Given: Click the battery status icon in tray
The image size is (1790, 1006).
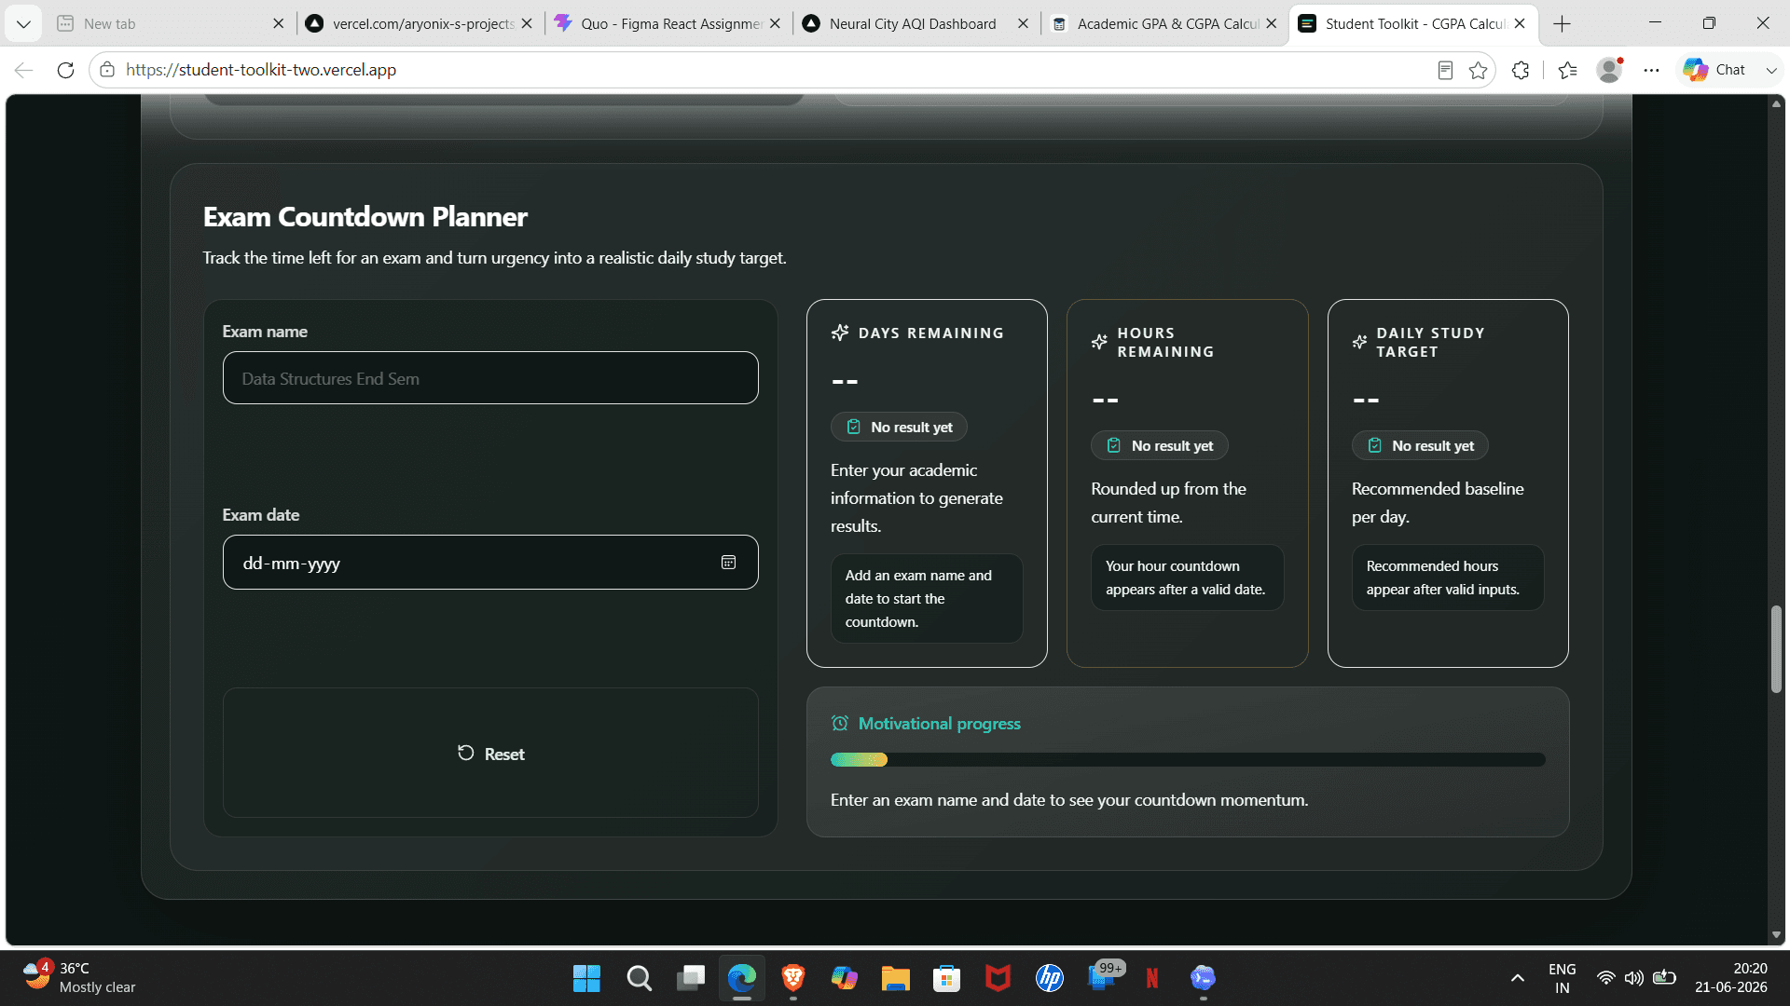Looking at the screenshot, I should [1664, 978].
